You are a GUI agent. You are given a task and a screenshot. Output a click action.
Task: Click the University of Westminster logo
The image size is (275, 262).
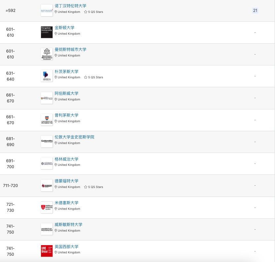47,229
